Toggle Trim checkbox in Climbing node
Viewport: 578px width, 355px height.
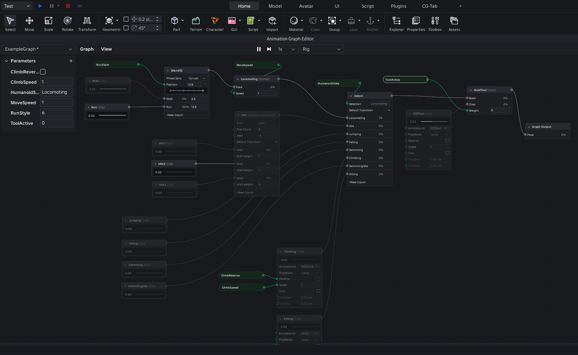(x=318, y=291)
